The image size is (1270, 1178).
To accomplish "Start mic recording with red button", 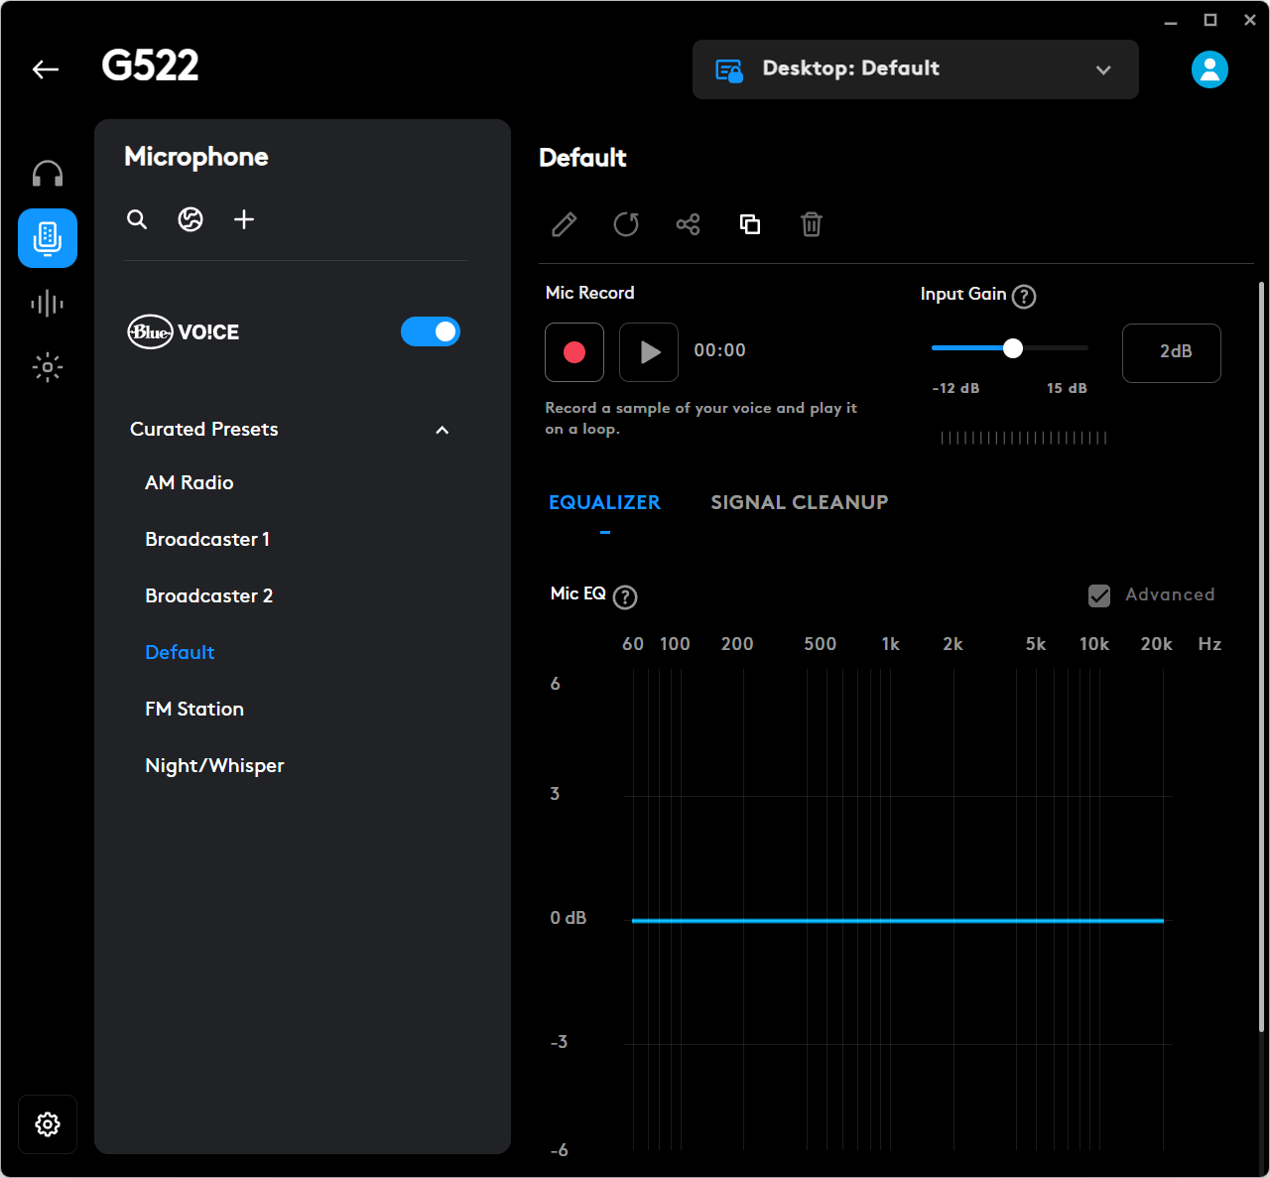I will (x=574, y=352).
